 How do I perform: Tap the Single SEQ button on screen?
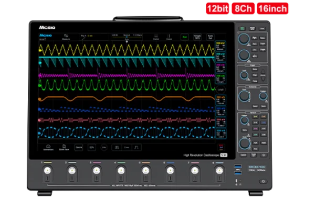click(197, 37)
